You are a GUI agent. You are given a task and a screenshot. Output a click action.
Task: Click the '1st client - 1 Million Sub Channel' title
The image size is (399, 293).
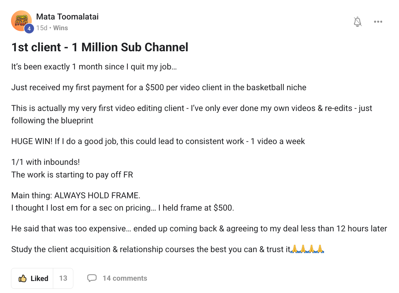[100, 47]
